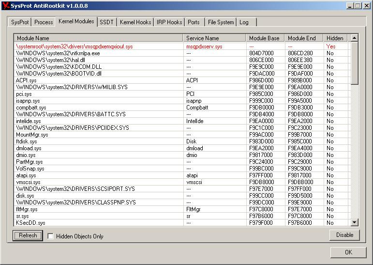Select the dmio.sys module row
373x265 pixels.
point(182,155)
